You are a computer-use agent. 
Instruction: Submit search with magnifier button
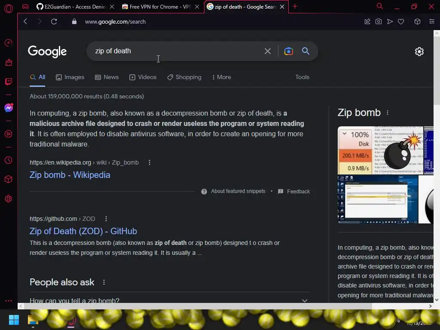306,51
